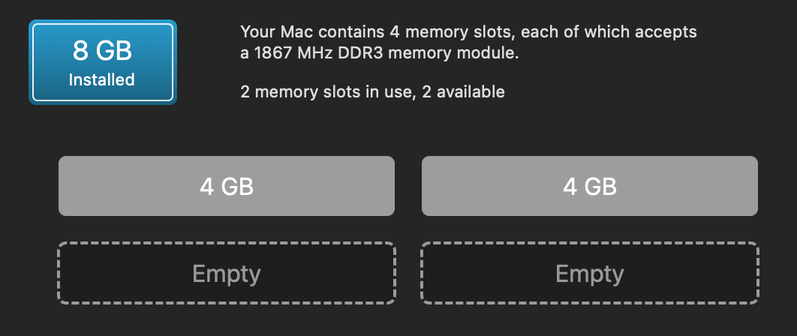
Task: Click the "Empty" text in left dashed slot
Action: point(227,274)
